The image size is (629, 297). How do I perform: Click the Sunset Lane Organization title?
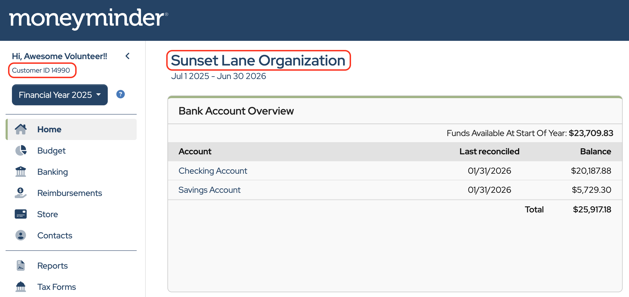[258, 60]
